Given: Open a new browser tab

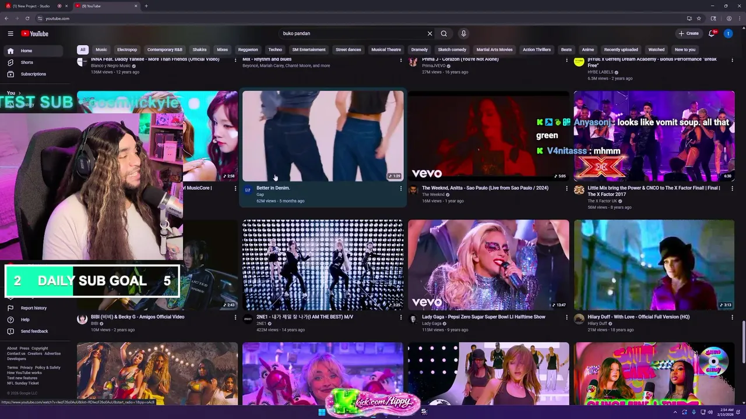Looking at the screenshot, I should [146, 6].
